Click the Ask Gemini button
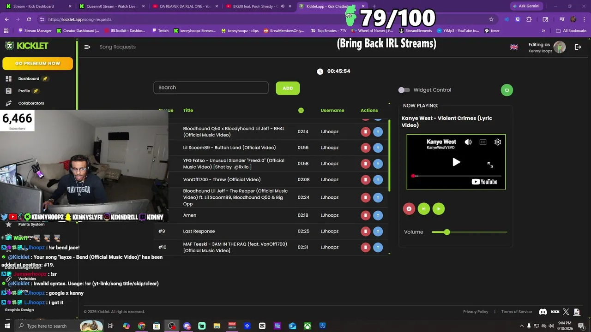 click(526, 6)
